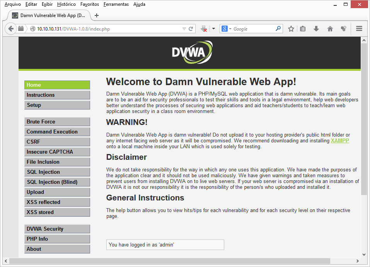This screenshot has width=370, height=267.
Task: Reload the page with the refresh icon
Action: tap(191, 29)
